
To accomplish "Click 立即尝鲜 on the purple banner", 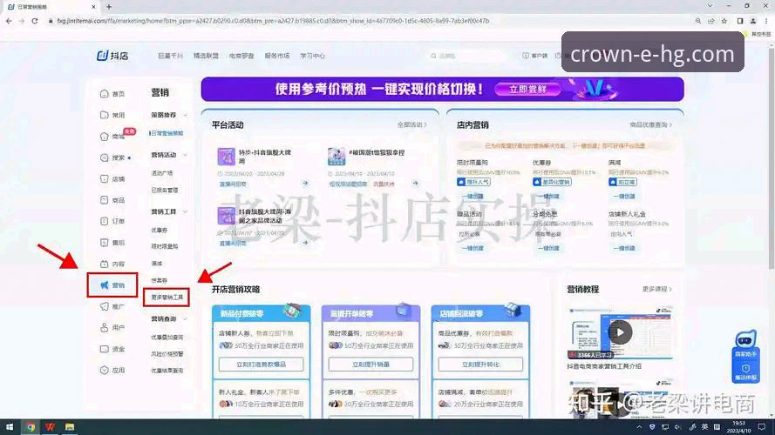I will [528, 90].
